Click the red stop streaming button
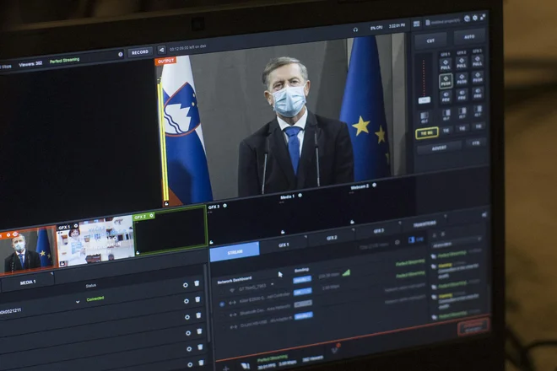Viewport: 557px width, 371px height. [x=473, y=326]
